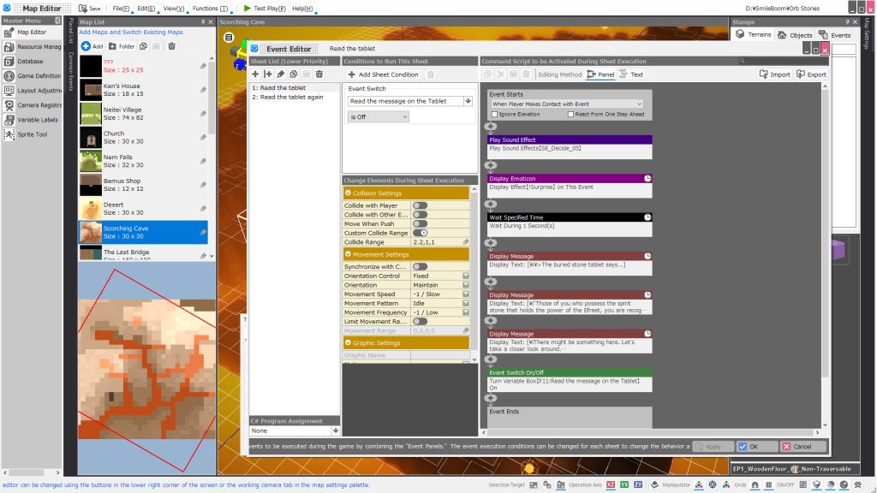Check the Ignore Elevation checkbox
Screen dimensions: 877x493
(x=494, y=114)
